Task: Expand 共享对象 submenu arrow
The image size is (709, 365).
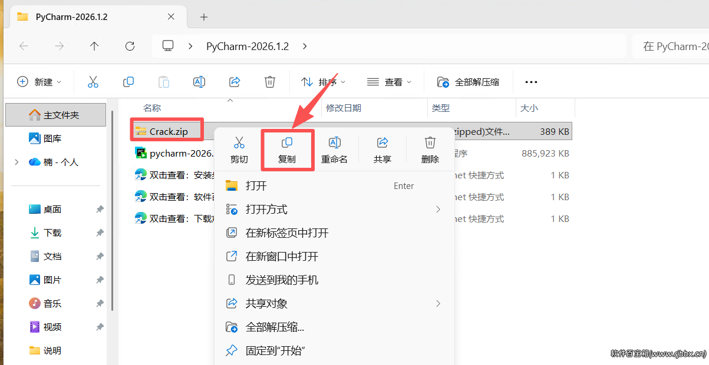Action: click(x=438, y=303)
